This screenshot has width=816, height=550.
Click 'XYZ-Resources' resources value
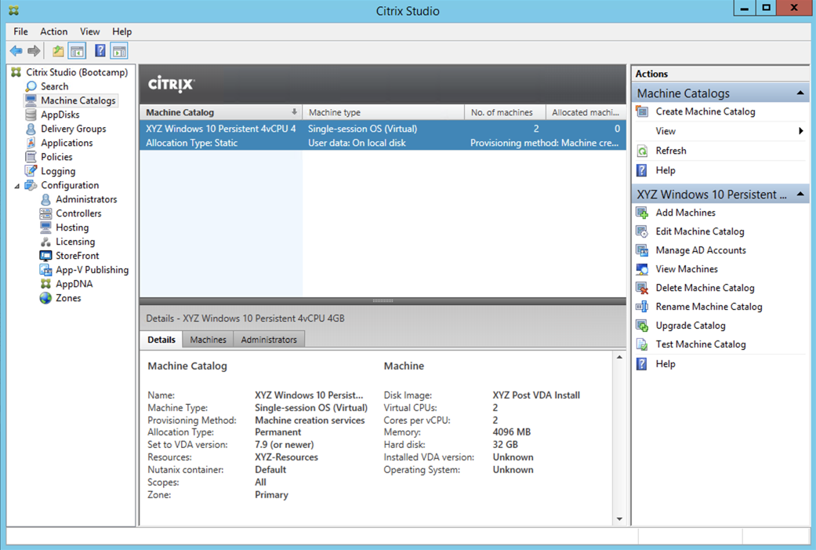286,457
